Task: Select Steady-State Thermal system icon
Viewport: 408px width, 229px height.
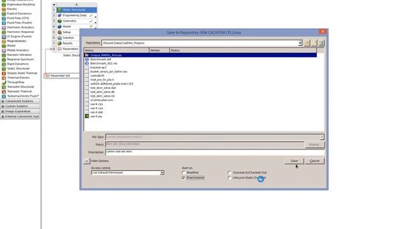Action: pos(4,73)
